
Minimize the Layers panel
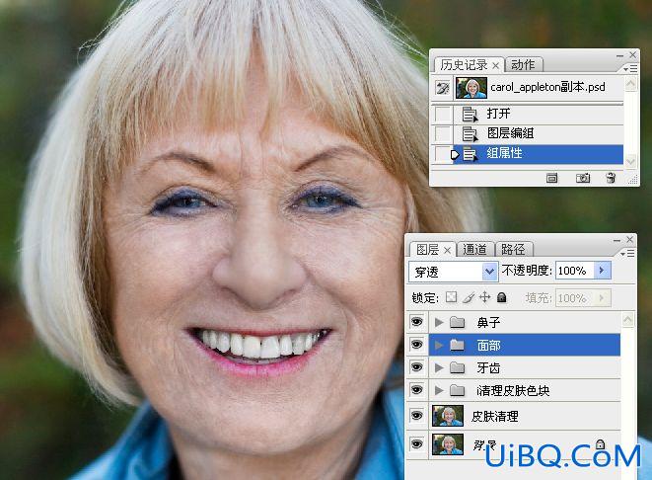[x=616, y=240]
